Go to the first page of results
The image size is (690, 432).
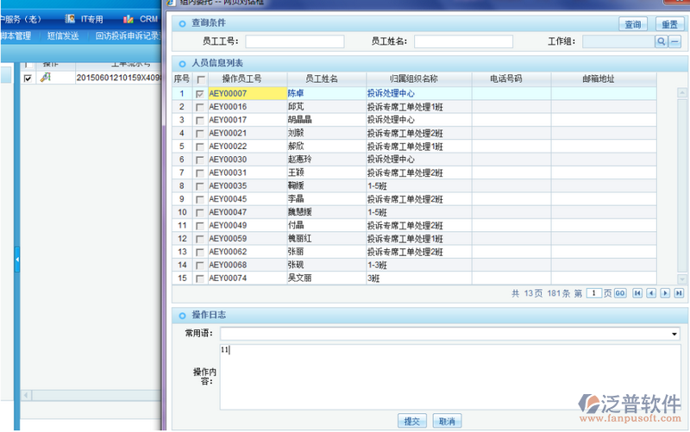coord(637,293)
